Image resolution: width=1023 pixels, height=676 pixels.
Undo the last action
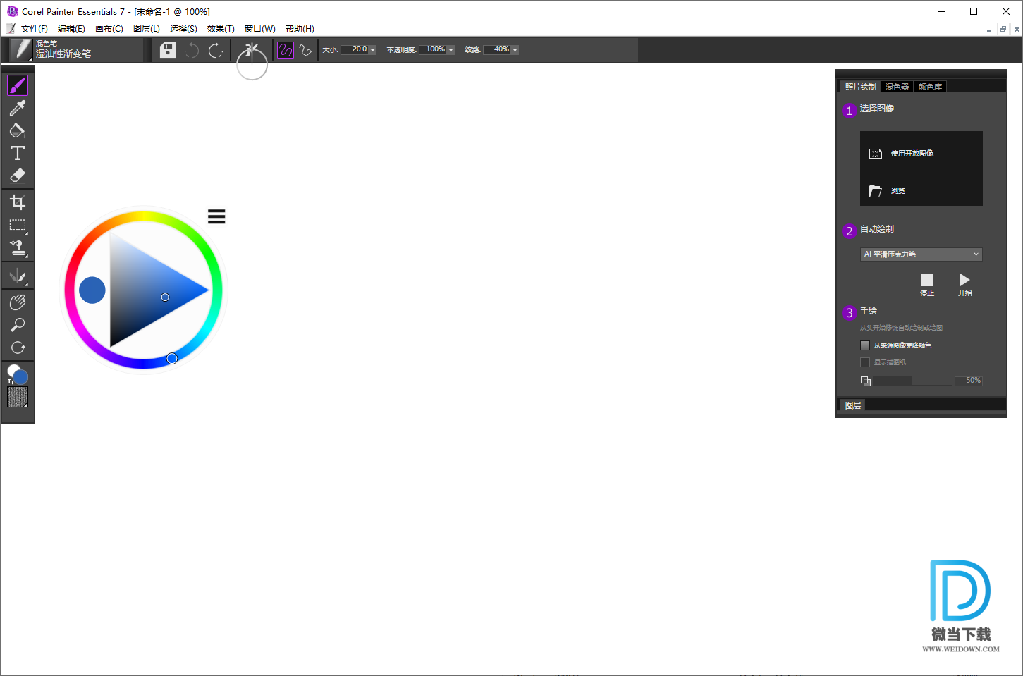[x=192, y=50]
